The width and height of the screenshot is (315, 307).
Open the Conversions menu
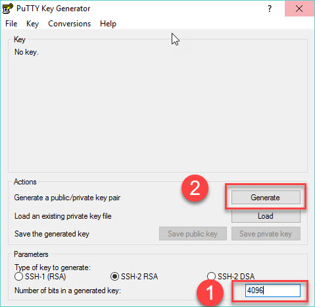pyautogui.click(x=69, y=24)
